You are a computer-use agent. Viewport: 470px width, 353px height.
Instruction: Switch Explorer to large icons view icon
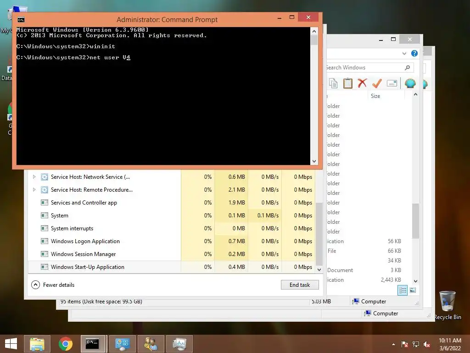tap(413, 290)
